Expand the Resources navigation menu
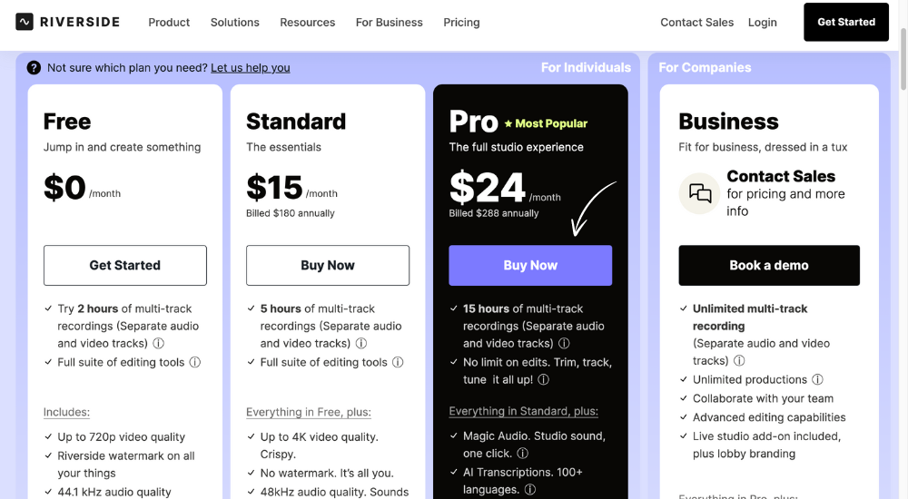908x499 pixels. click(307, 22)
